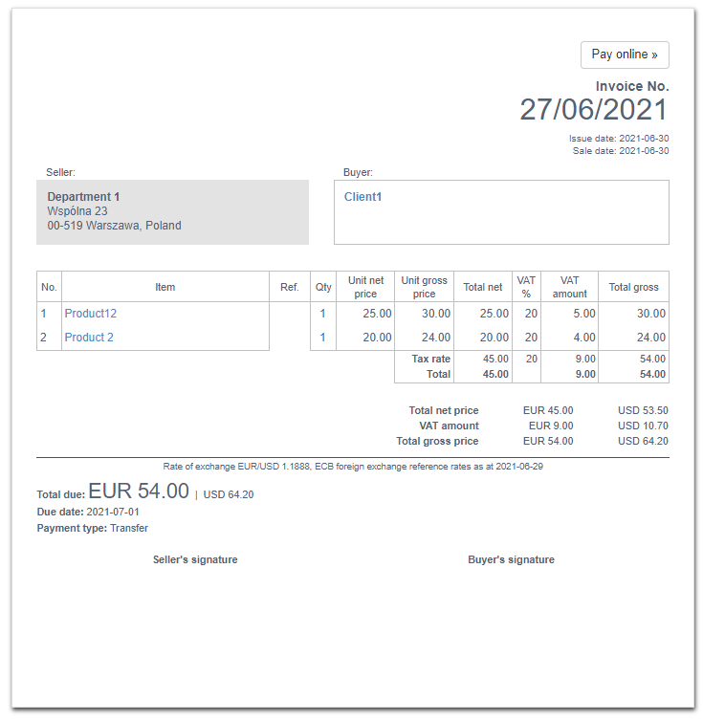703x721 pixels.
Task: Click the Total due EUR 54.00 amount
Action: click(139, 492)
